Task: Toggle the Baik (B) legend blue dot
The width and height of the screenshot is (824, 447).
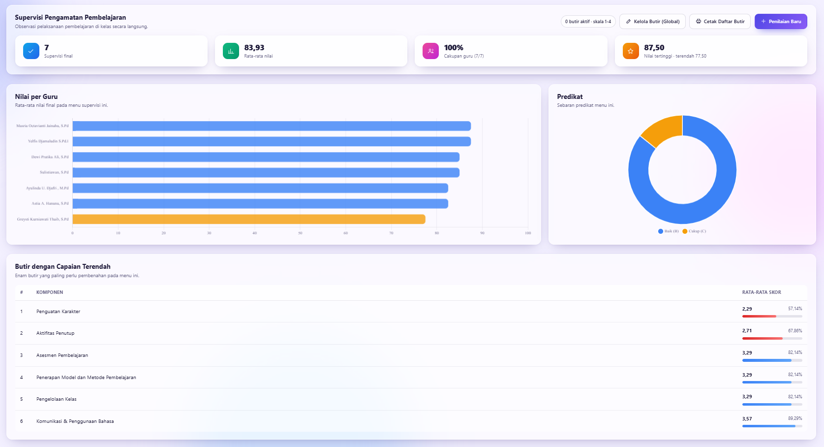Action: (x=661, y=231)
